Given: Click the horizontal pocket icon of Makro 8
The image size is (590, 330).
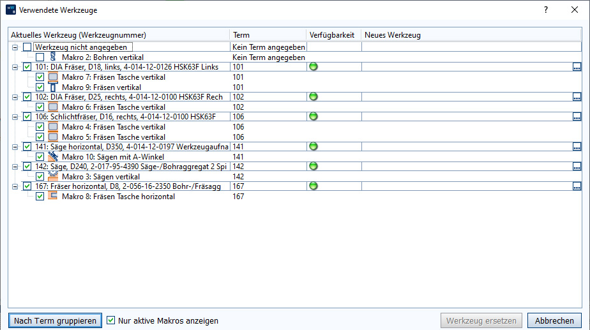Looking at the screenshot, I should click(x=53, y=196).
